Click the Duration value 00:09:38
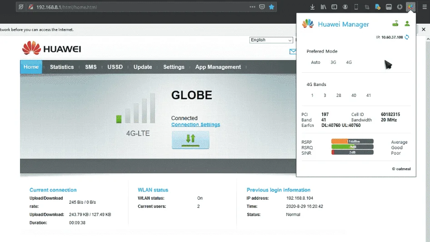The width and height of the screenshot is (430, 242). (77, 223)
